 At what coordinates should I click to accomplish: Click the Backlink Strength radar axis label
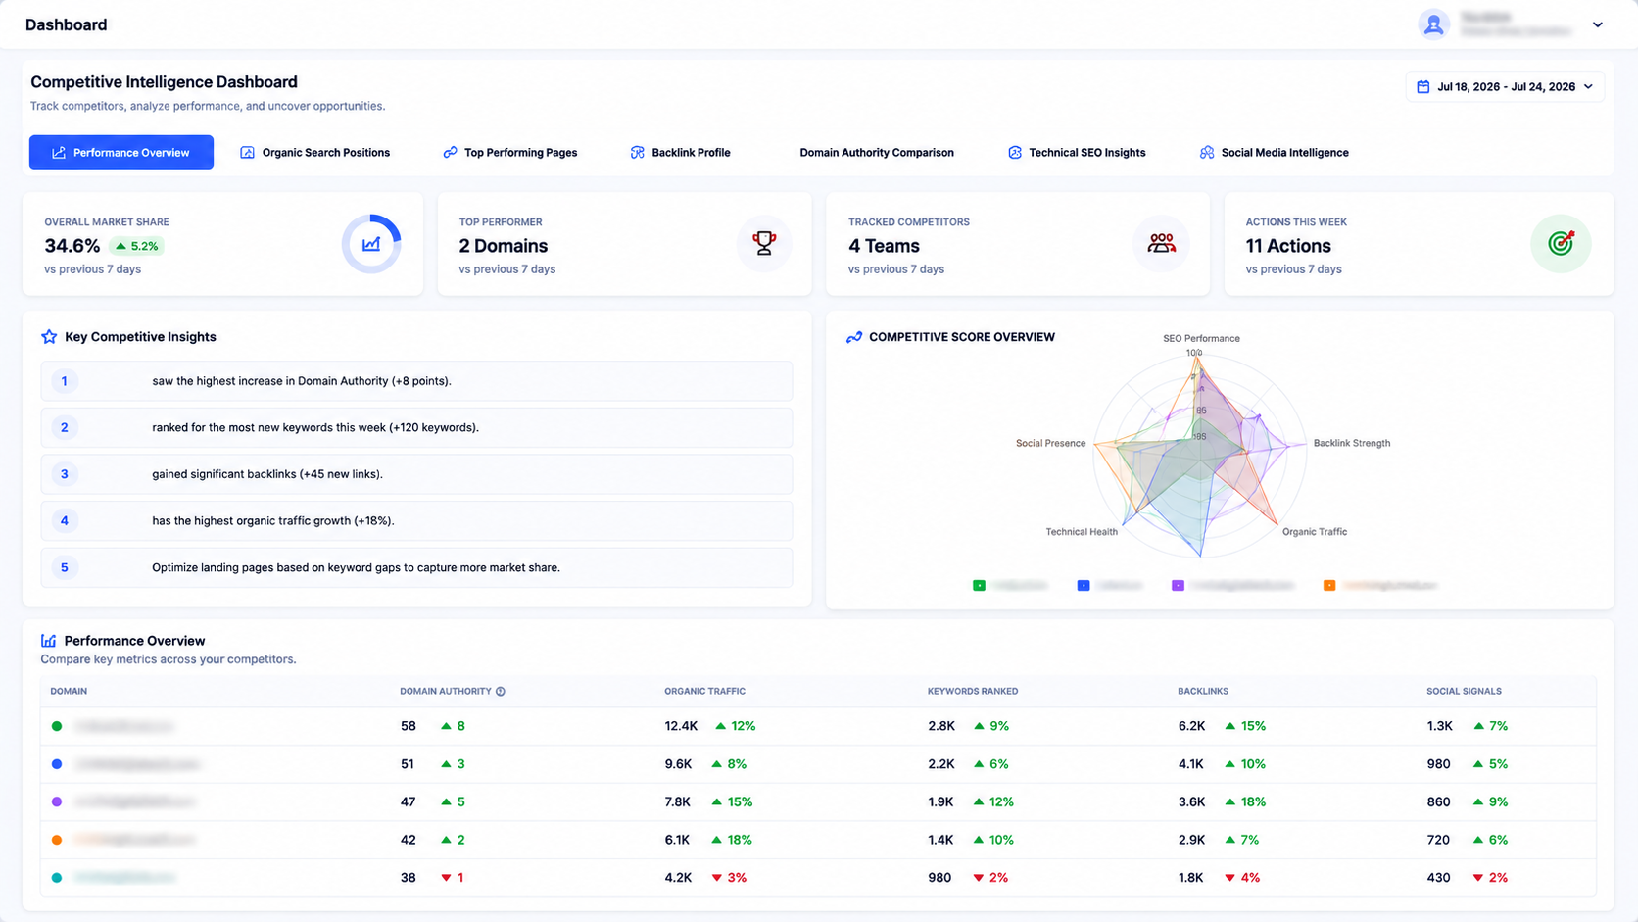1351,443
